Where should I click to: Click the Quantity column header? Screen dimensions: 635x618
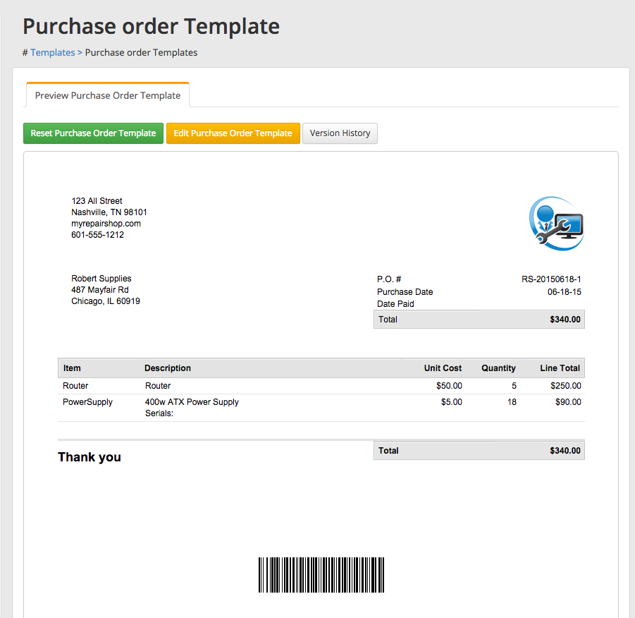coord(498,368)
